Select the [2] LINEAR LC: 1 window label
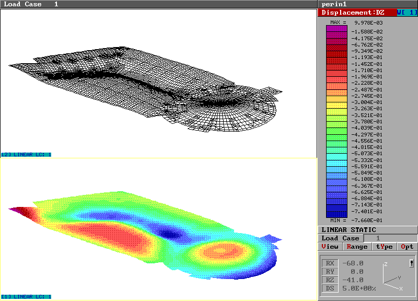The height and width of the screenshot is (301, 418). pos(26,155)
